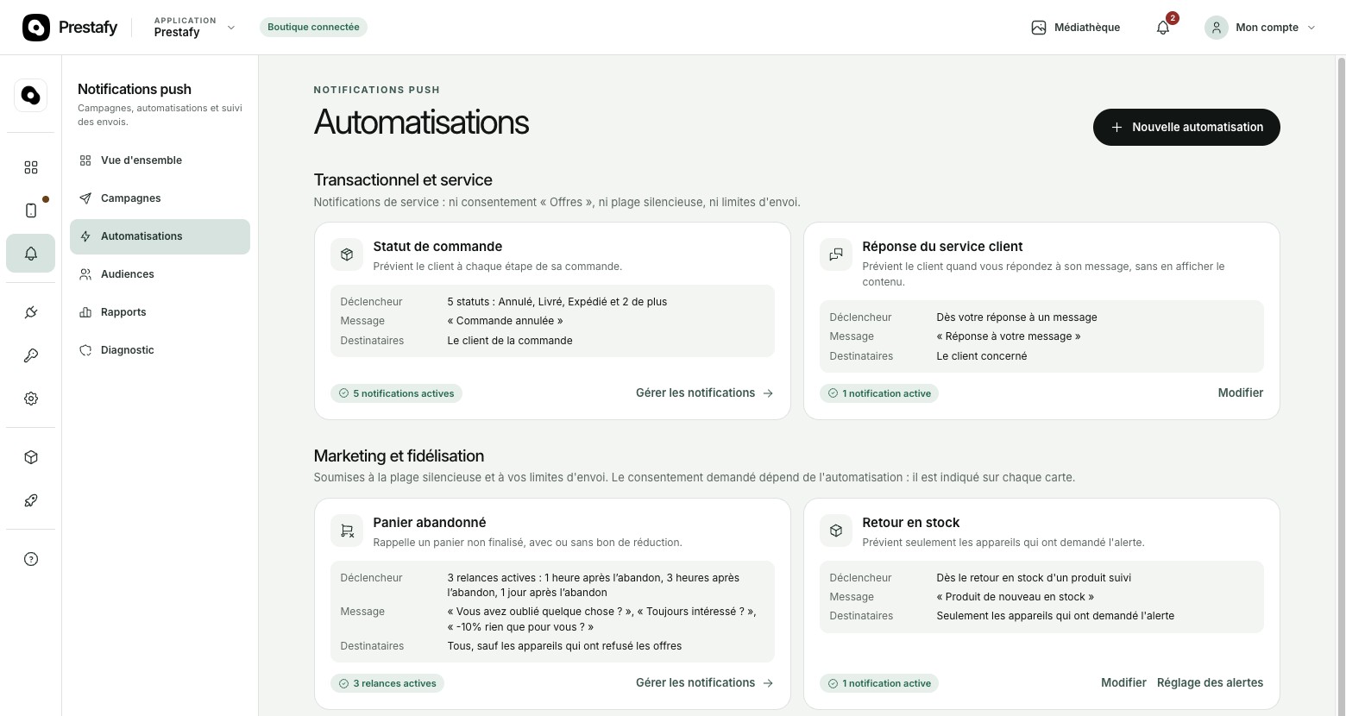Open the Audiences section
Screen dimensions: 1346x716
tap(160, 274)
